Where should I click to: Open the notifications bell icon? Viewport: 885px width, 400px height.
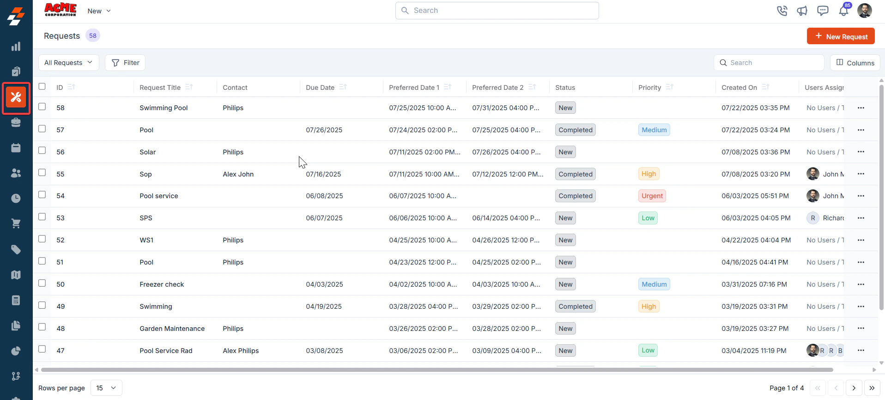843,11
